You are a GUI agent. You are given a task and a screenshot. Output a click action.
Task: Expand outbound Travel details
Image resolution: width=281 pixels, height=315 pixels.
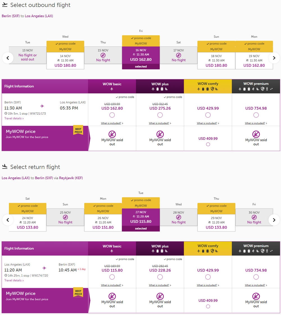(14, 118)
